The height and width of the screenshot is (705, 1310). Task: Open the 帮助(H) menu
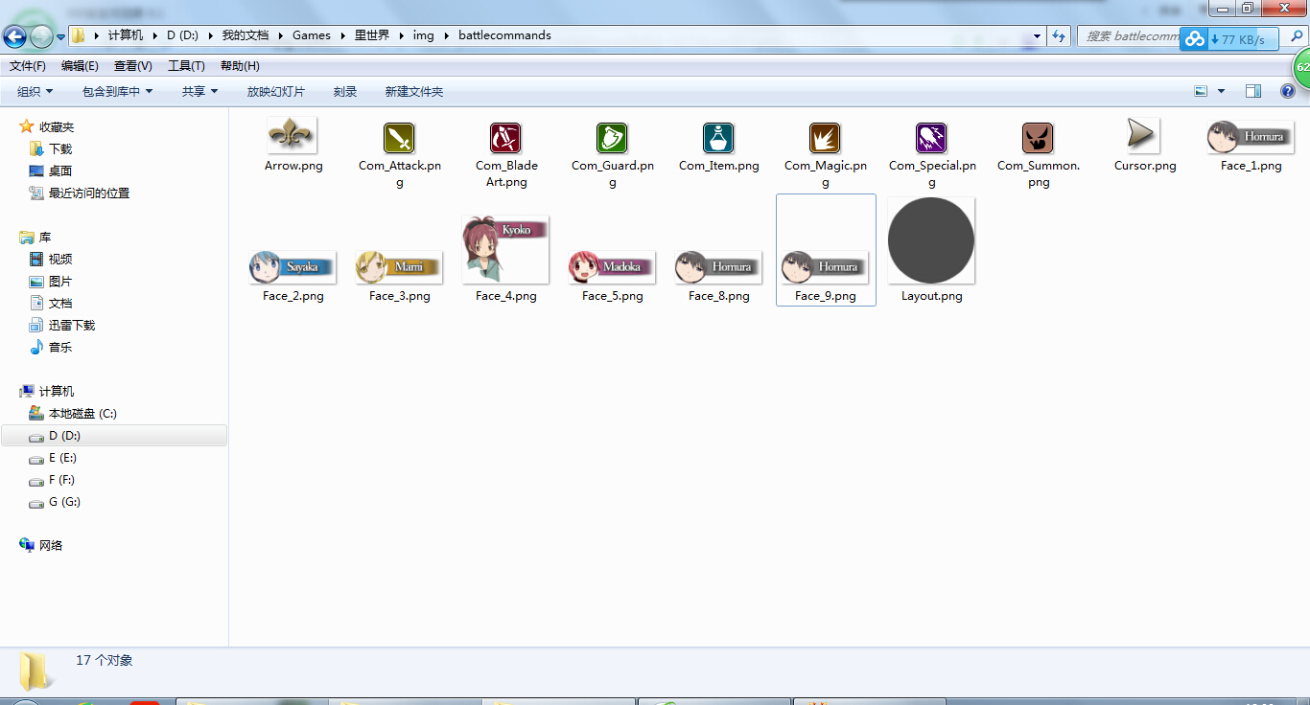[240, 66]
